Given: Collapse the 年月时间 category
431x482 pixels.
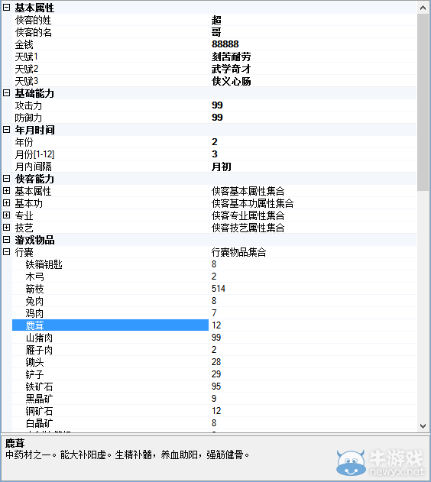Looking at the screenshot, I should coord(6,130).
